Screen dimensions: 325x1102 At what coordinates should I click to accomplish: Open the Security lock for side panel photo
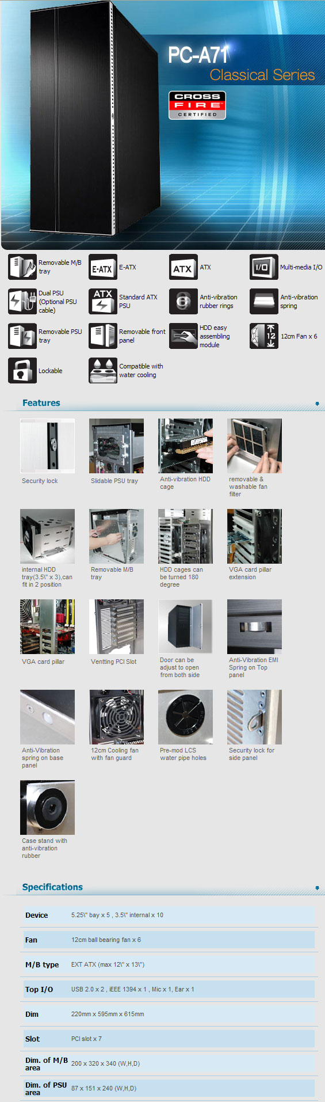(x=254, y=717)
